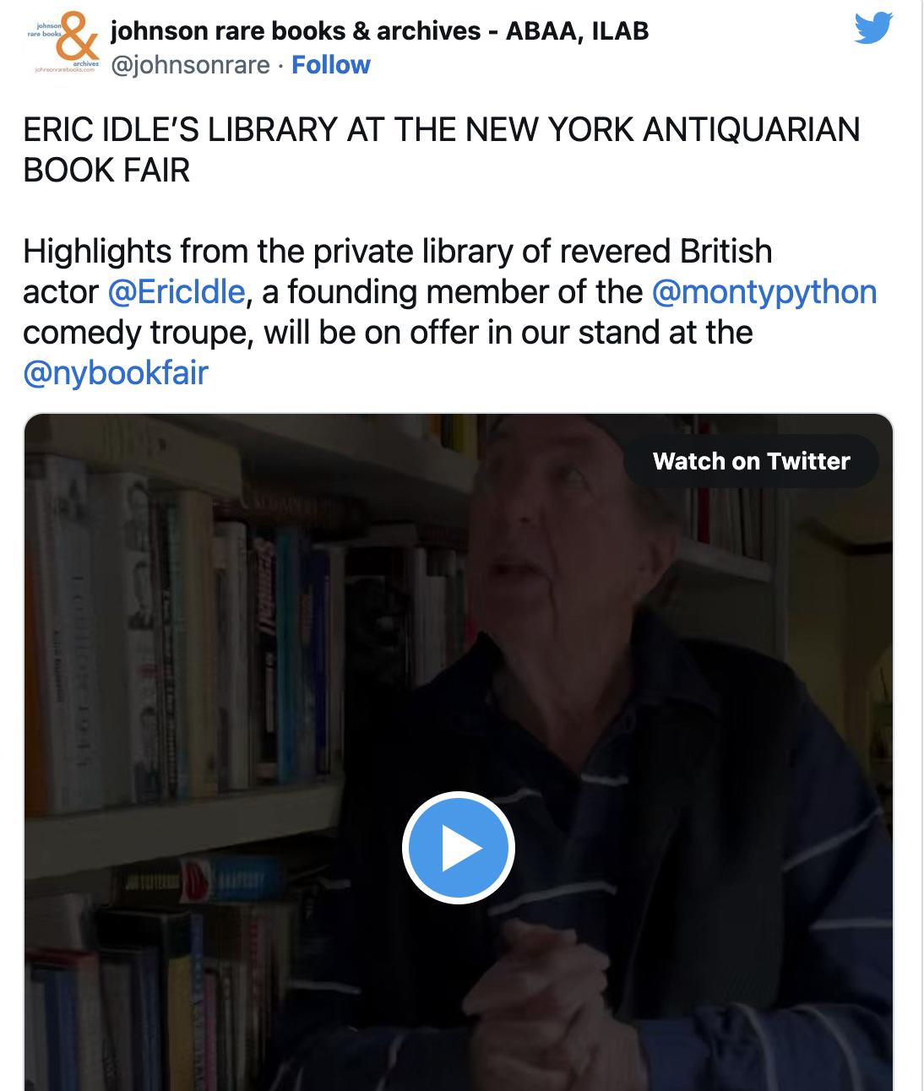Open the @EricIdle mention
The width and height of the screenshot is (924, 1091).
point(177,292)
